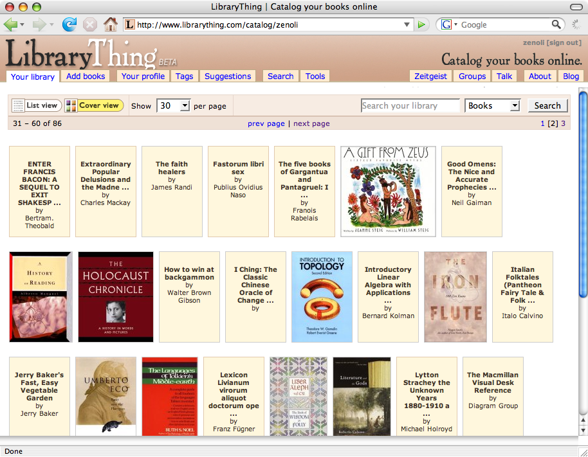
Task: Click the green Go arrow beside the URL
Action: click(x=421, y=24)
